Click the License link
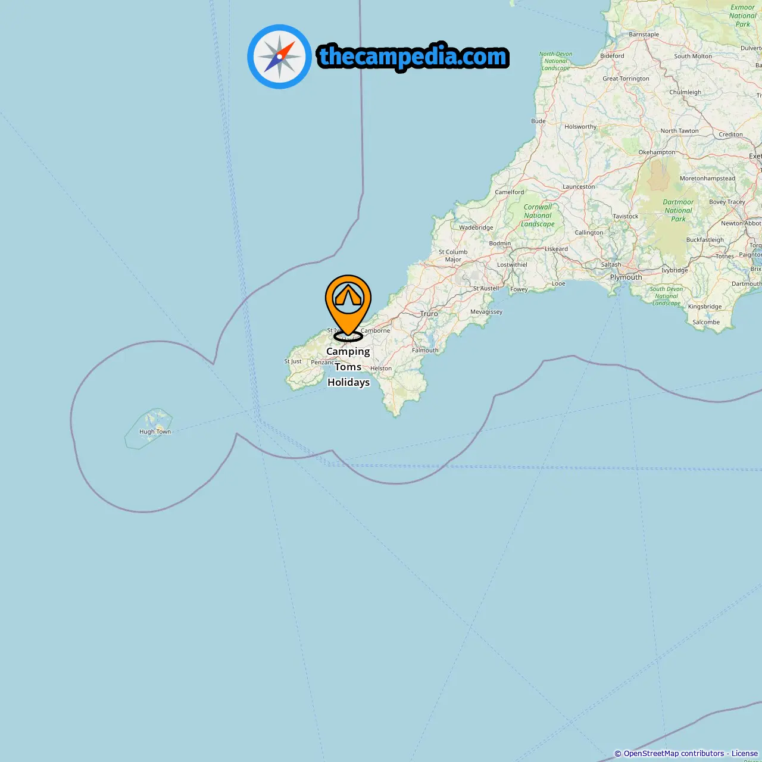This screenshot has height=762, width=762. (745, 754)
